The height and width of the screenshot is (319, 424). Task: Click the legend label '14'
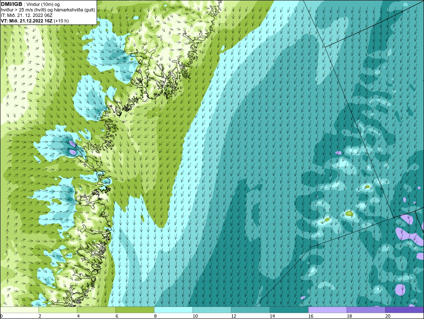(272, 316)
